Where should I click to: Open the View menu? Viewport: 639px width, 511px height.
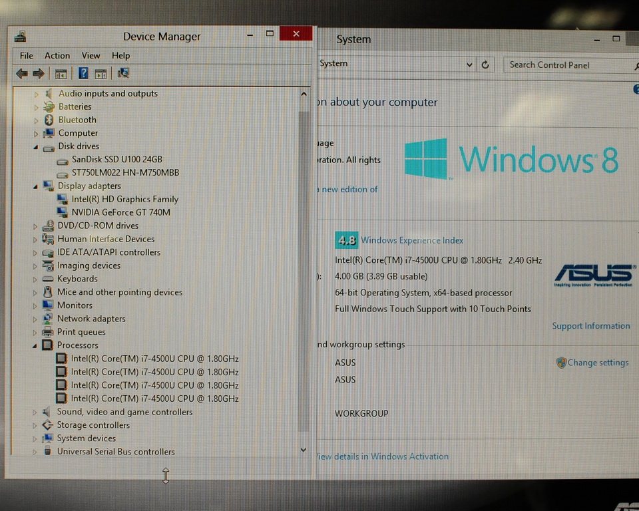[x=91, y=55]
